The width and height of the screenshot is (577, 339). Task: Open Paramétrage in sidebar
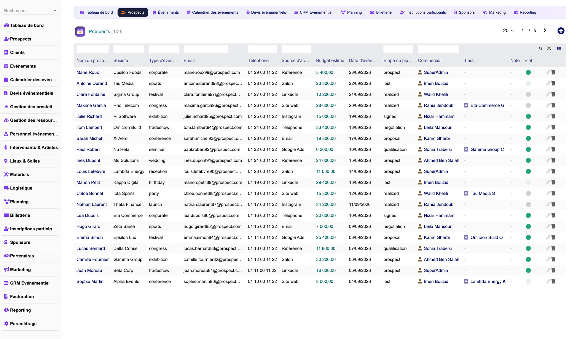click(x=23, y=324)
